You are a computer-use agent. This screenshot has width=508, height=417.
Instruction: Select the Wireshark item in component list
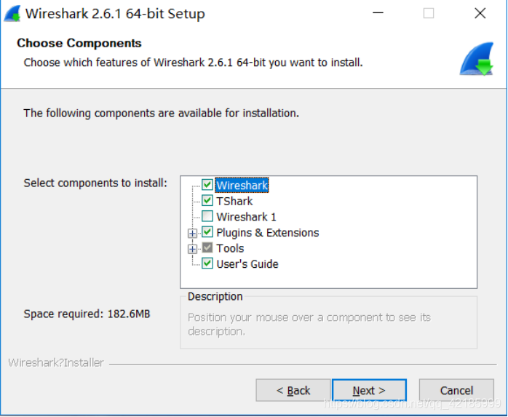click(x=242, y=186)
